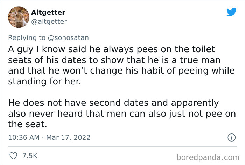Screen dimensions: 245x165
Task: Click the Altgetter display name
Action: tap(48, 12)
